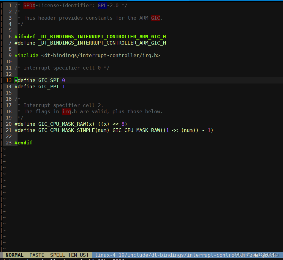Click the trailing '- 1)' on line 21
This screenshot has width=283, height=260.
coord(208,130)
